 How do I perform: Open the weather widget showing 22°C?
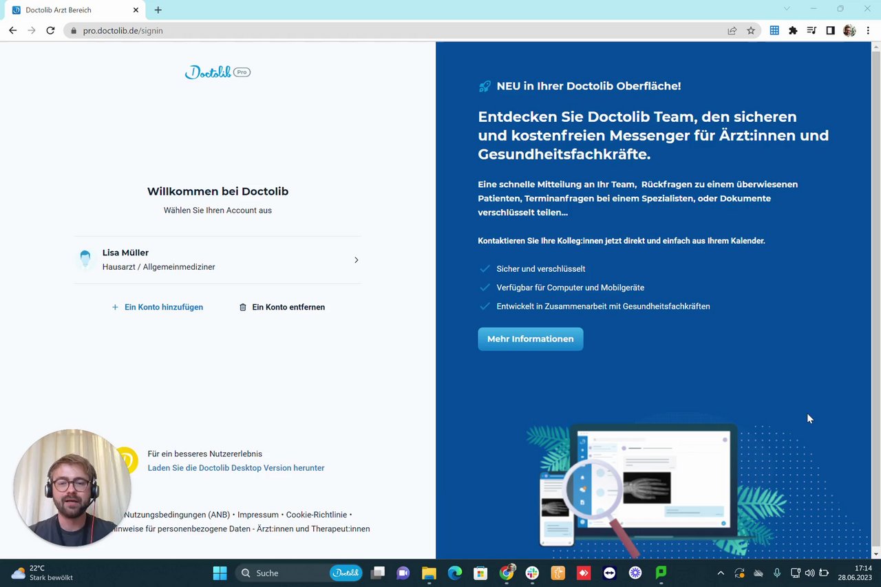click(43, 573)
